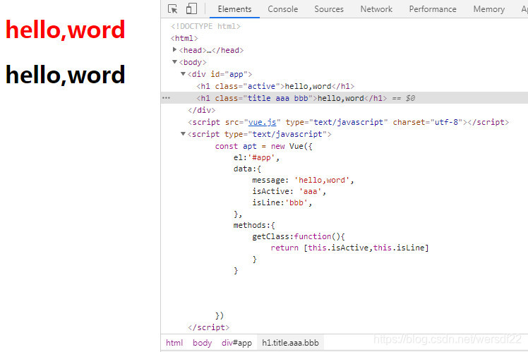Click the 'const apt = new Vue({' line

[264, 147]
